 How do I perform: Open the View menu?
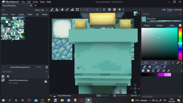42,2
